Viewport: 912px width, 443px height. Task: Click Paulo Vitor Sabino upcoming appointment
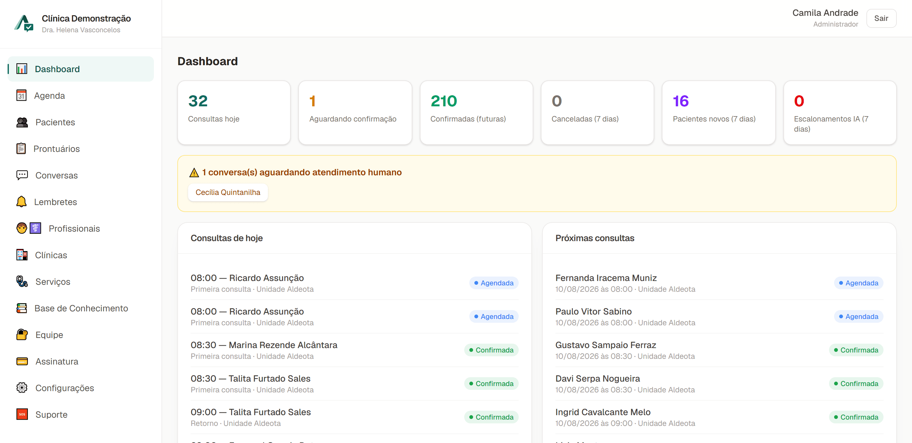719,316
